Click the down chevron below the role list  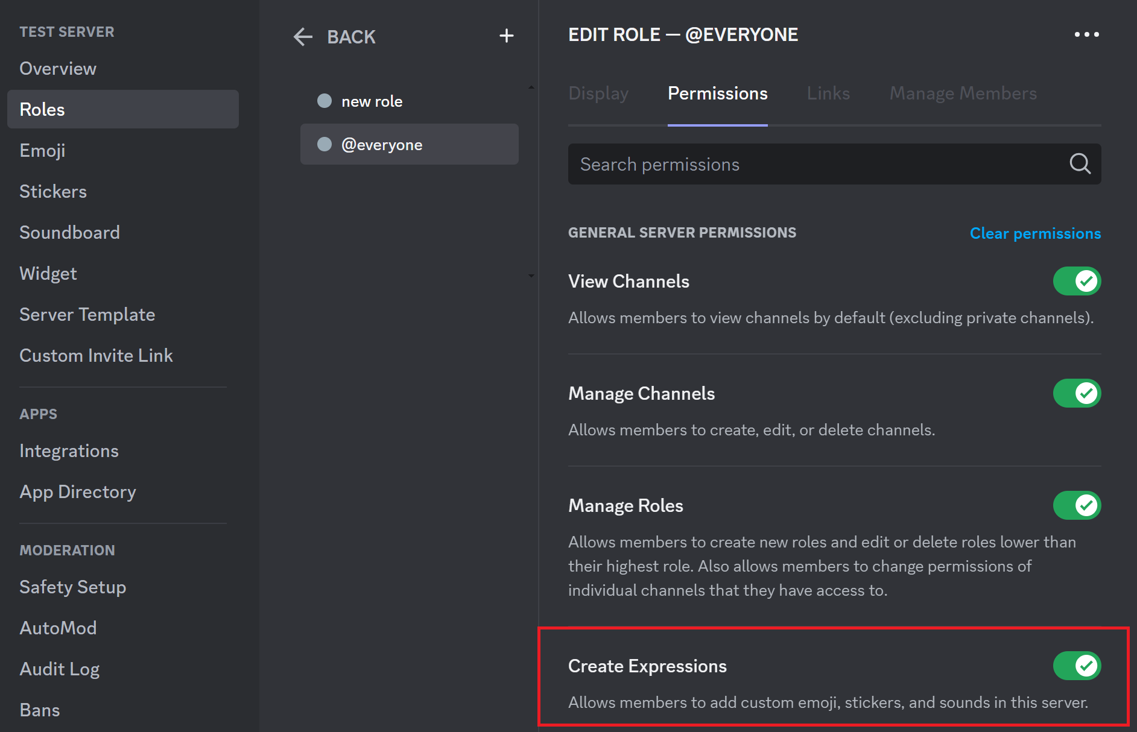(531, 276)
